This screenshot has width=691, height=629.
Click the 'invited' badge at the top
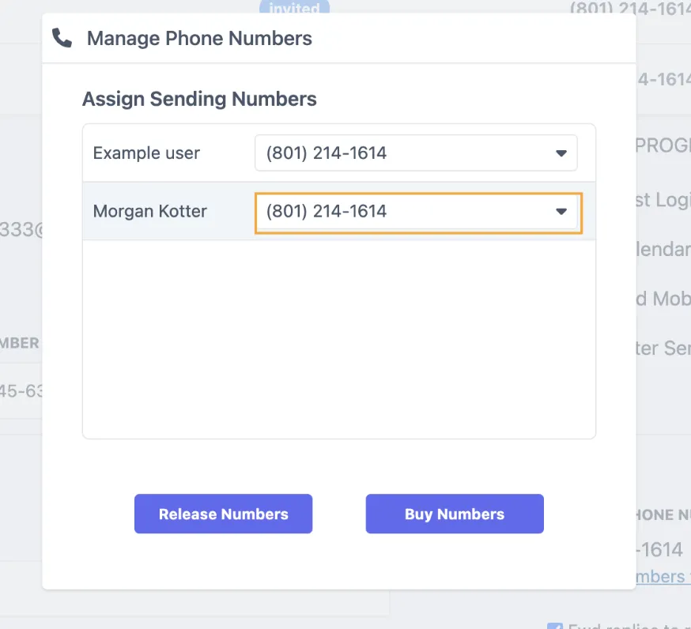tap(295, 9)
